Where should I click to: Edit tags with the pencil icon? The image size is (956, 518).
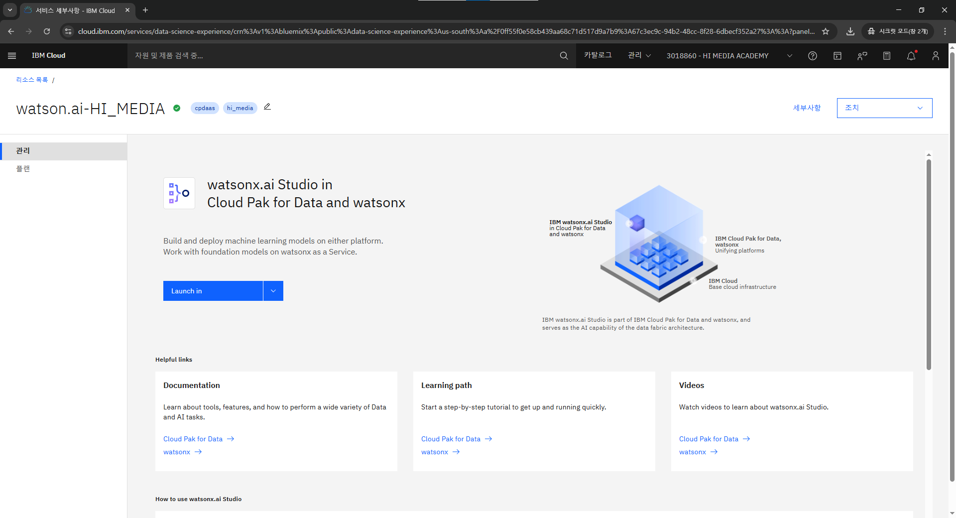pyautogui.click(x=267, y=107)
